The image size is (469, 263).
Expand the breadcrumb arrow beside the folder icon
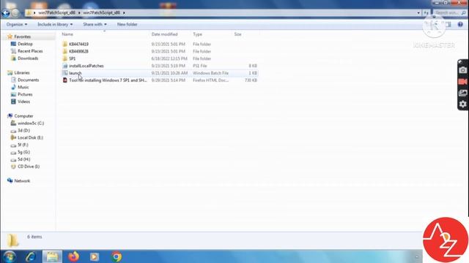[x=34, y=13]
